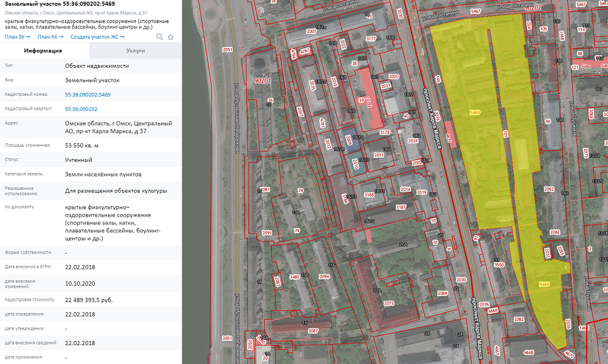Open cadastral number 55:36:090202:5469 link
The height and width of the screenshot is (364, 608).
pyautogui.click(x=88, y=95)
